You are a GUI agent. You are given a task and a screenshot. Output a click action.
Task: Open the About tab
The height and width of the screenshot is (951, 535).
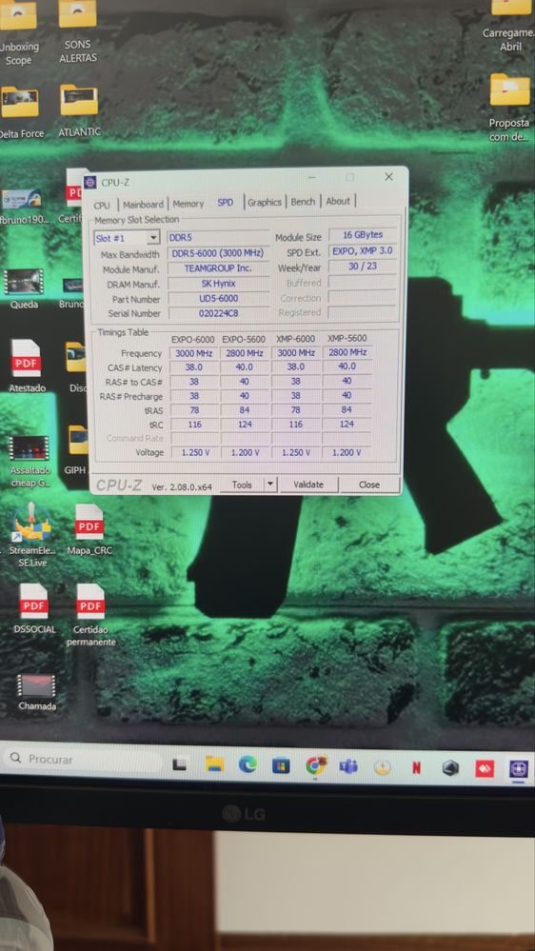click(338, 201)
